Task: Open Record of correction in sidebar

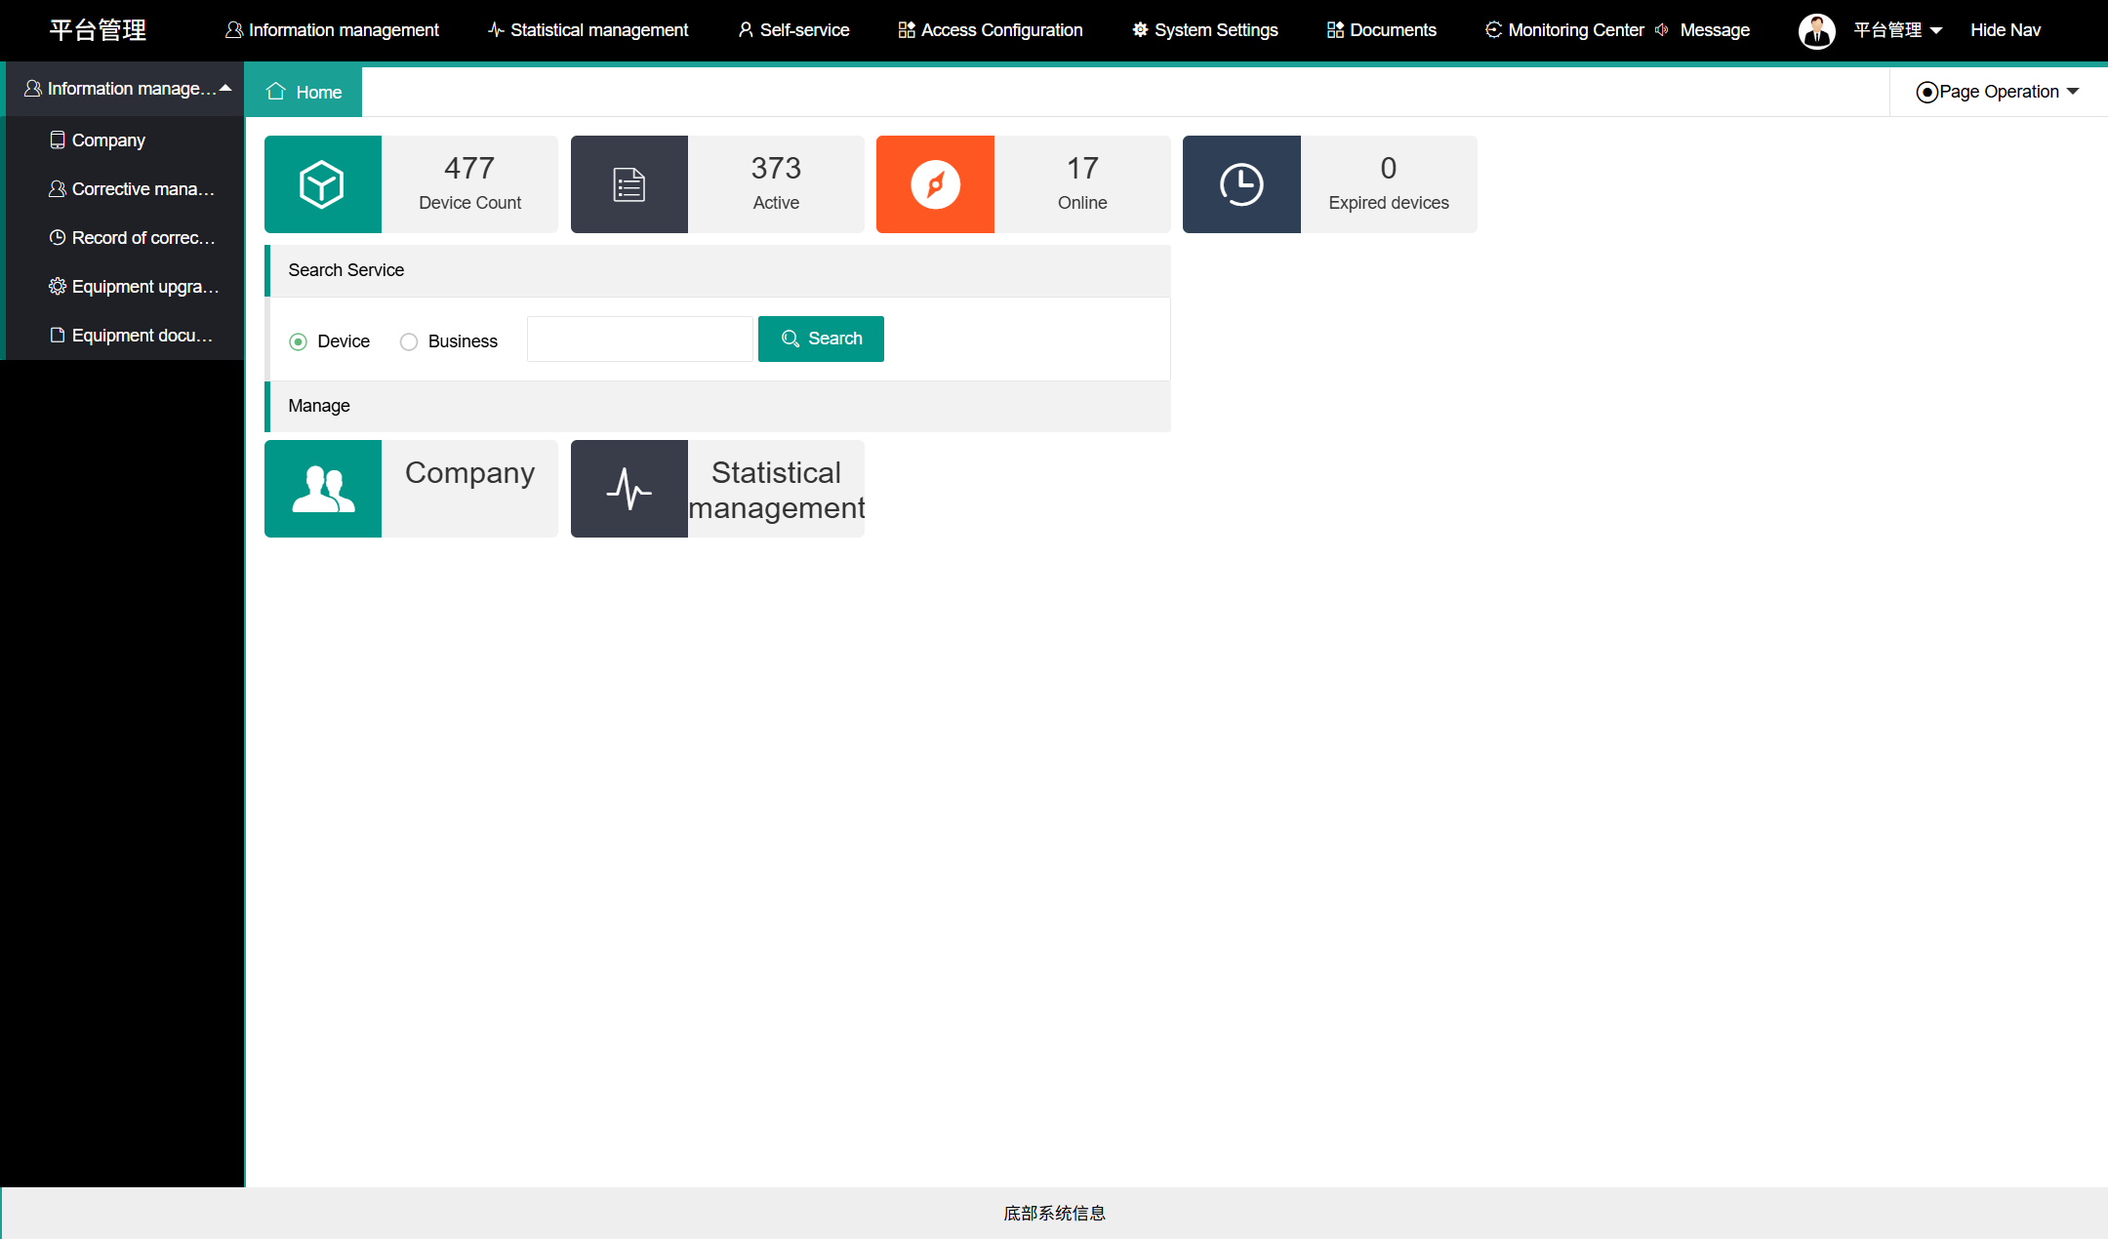Action: click(x=124, y=238)
